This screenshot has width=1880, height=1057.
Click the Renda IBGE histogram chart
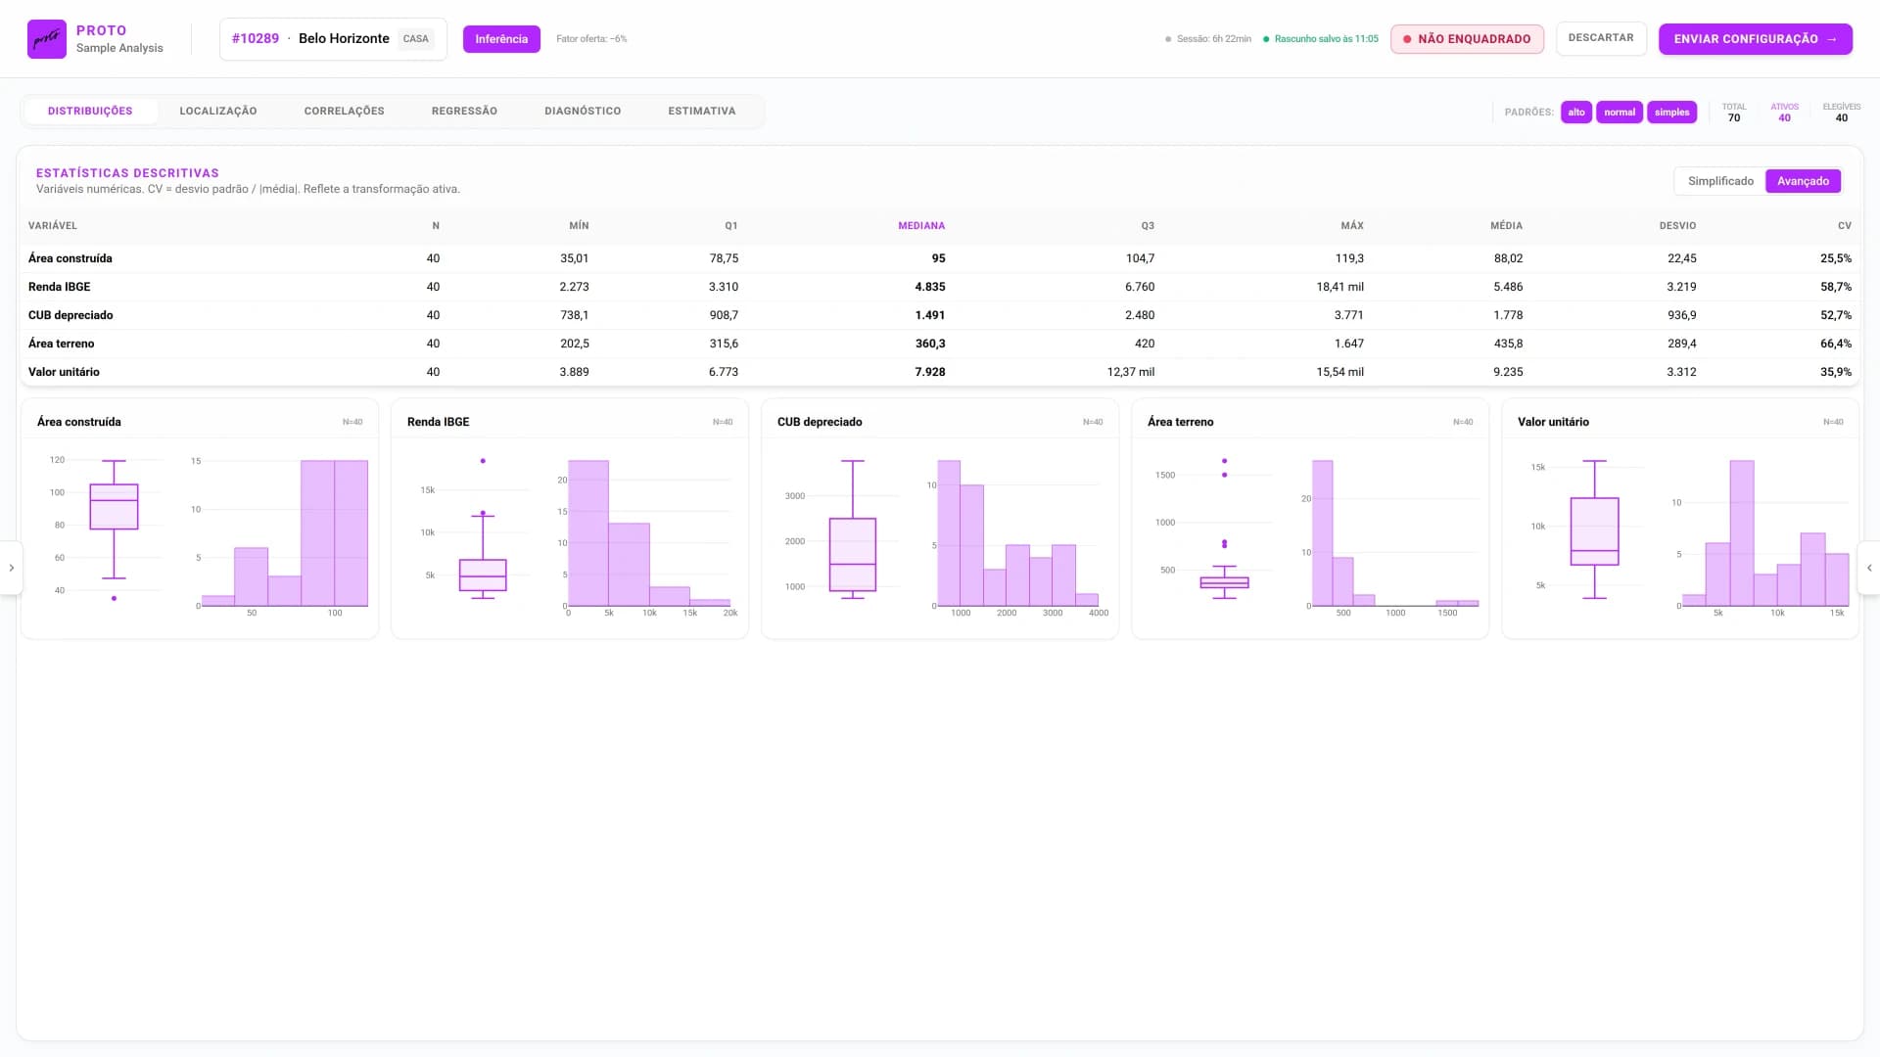[x=648, y=534]
